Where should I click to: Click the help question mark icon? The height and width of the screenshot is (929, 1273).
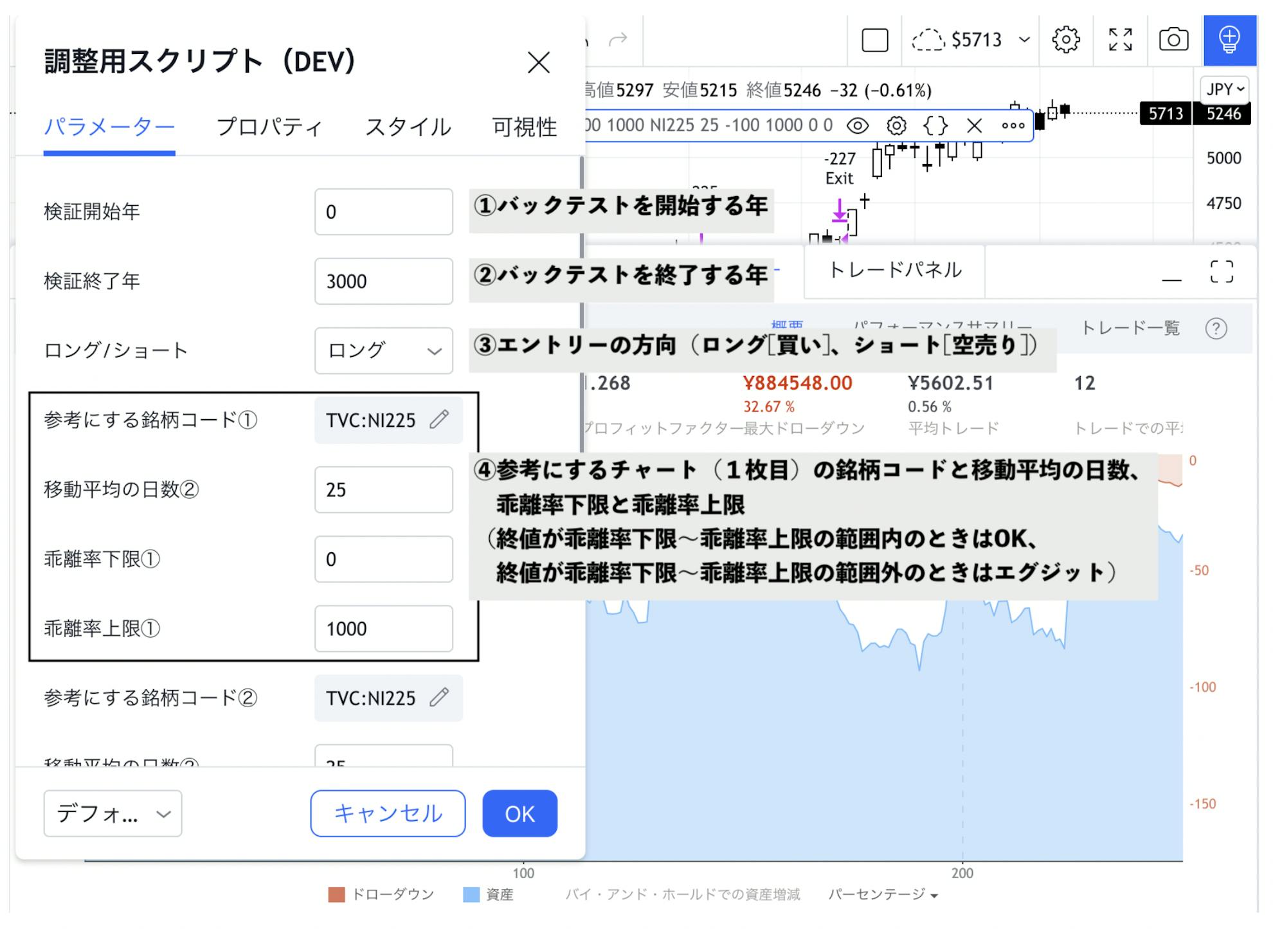point(1216,329)
